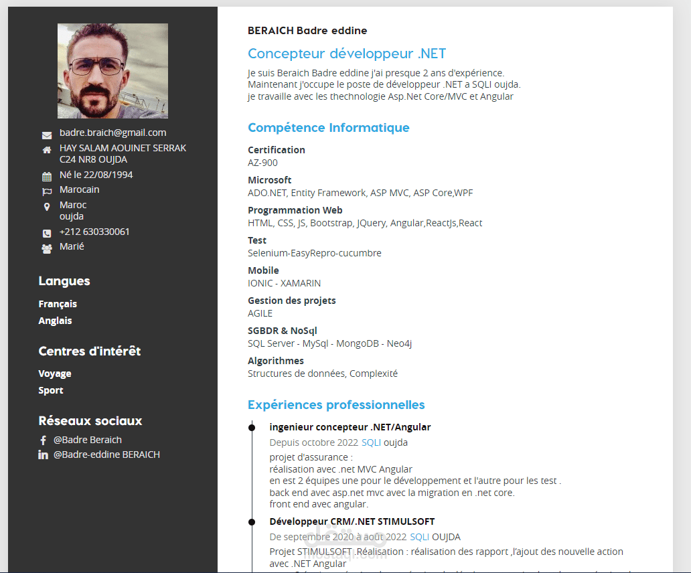Click the phone icon
The height and width of the screenshot is (573, 691).
point(47,234)
